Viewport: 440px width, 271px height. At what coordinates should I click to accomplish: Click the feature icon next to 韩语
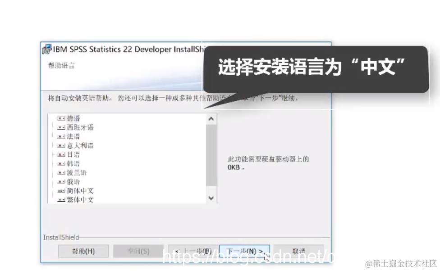click(60, 163)
